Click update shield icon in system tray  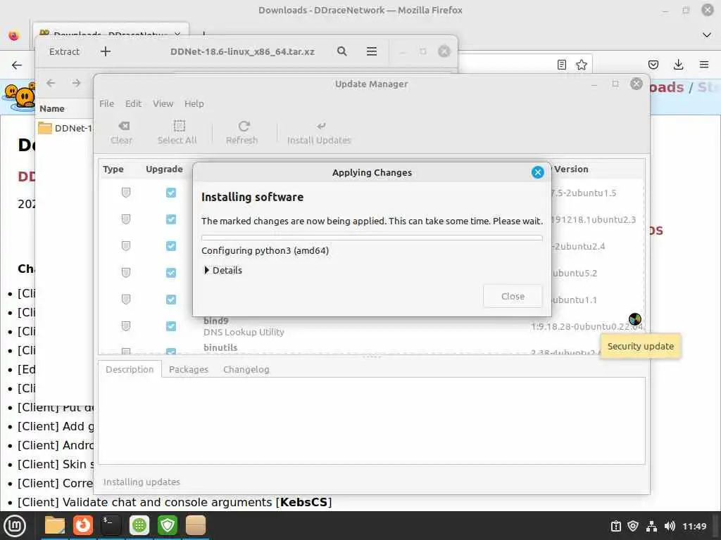(633, 526)
